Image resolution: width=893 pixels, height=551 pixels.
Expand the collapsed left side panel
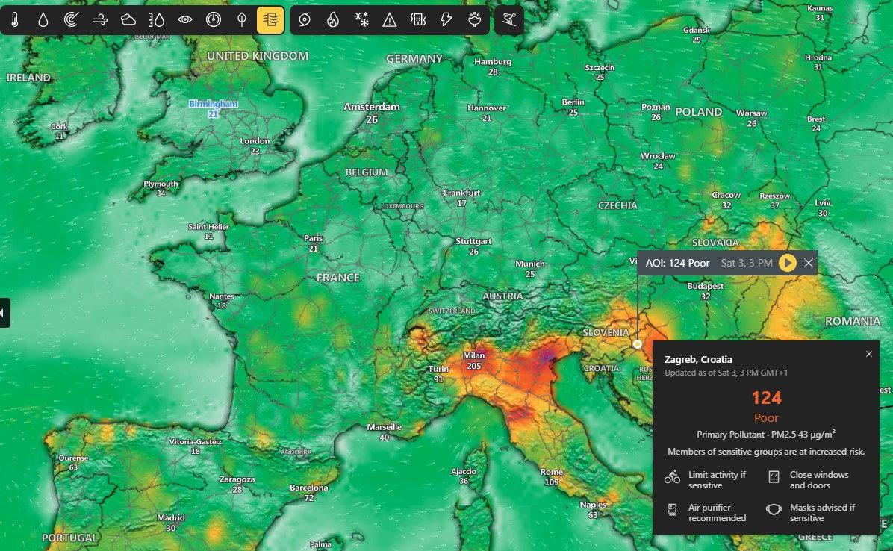pos(4,313)
